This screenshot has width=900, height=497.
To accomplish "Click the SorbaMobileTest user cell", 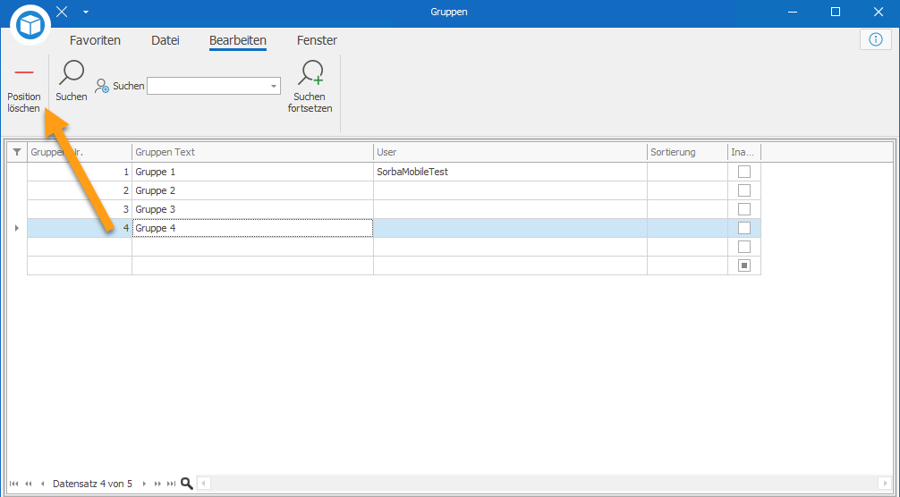I will 510,172.
